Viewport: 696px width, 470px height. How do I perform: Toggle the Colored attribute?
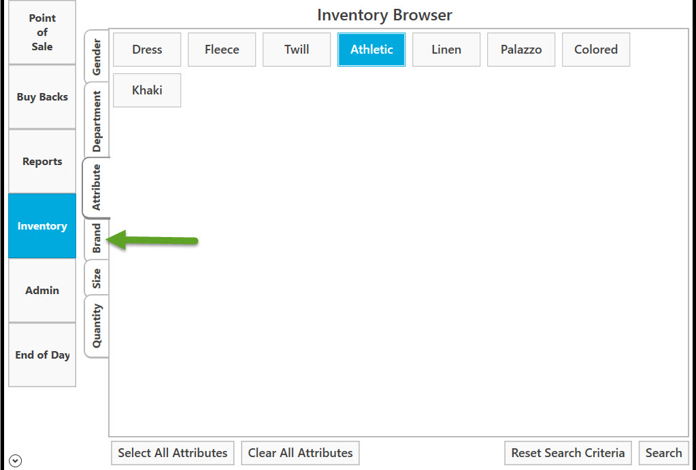click(x=596, y=50)
